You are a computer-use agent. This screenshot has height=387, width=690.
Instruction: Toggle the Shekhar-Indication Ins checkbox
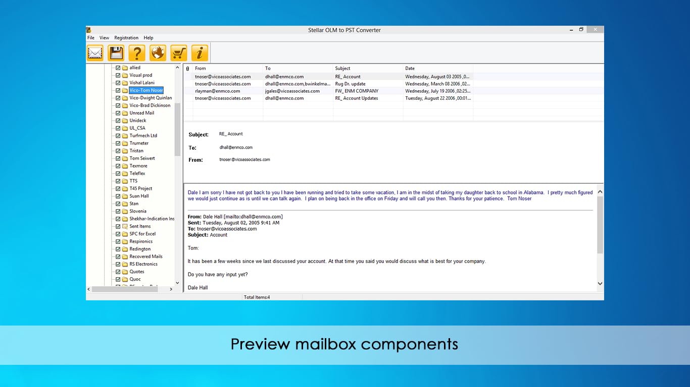pyautogui.click(x=118, y=219)
